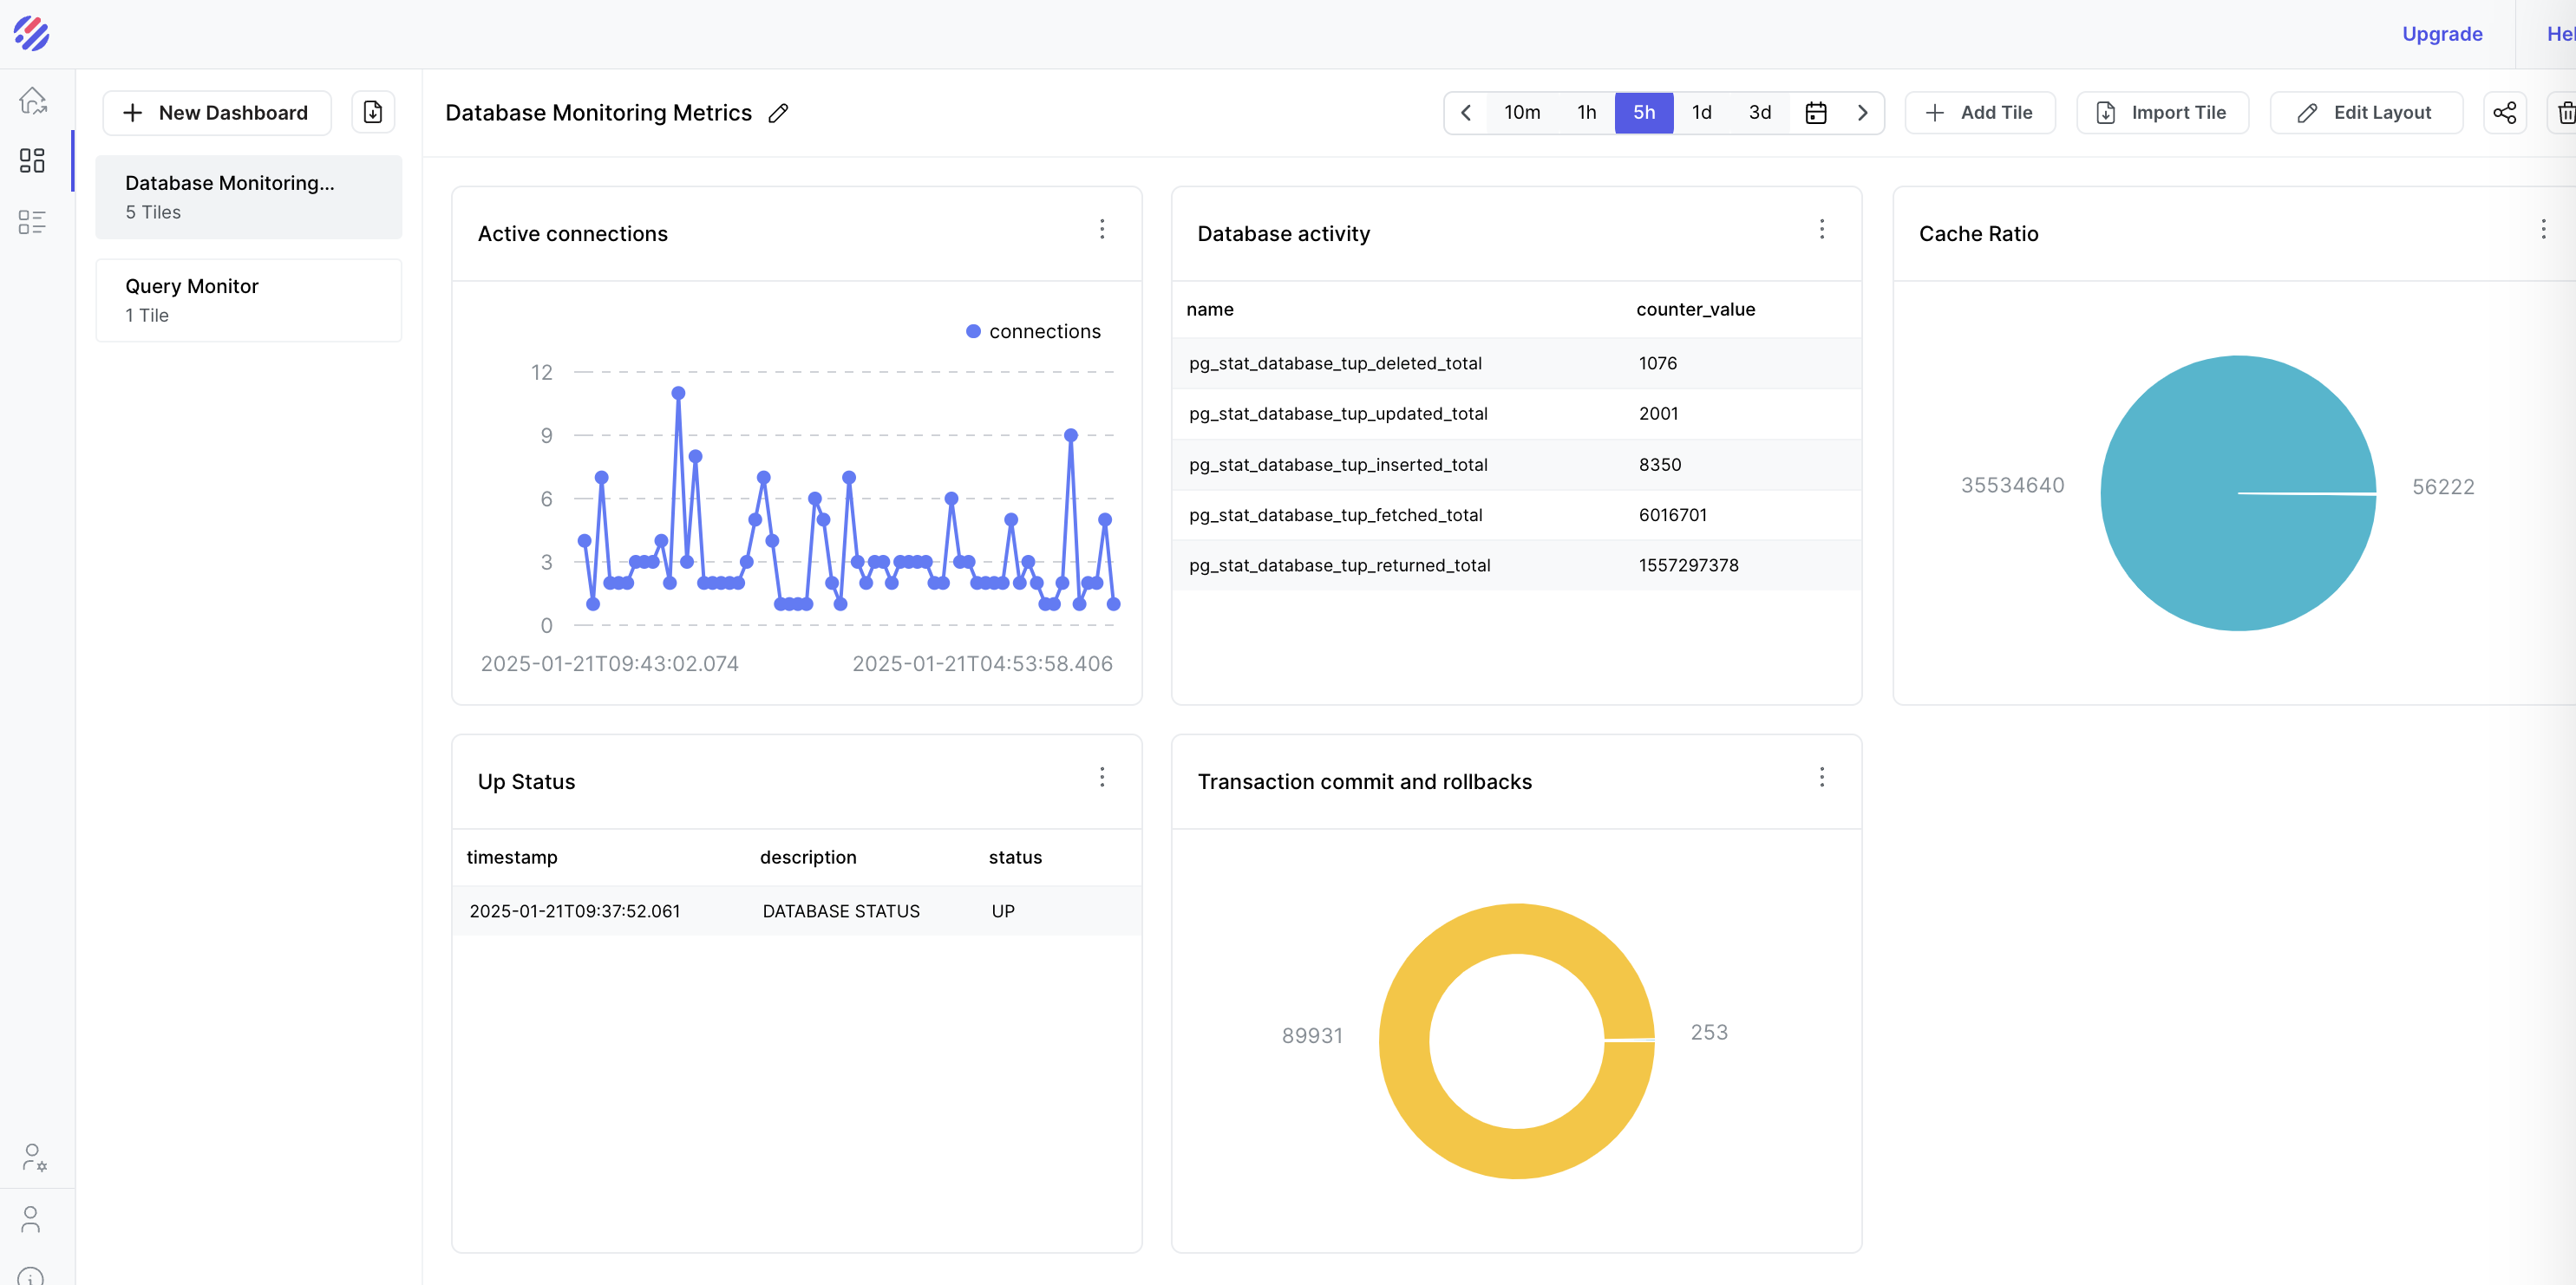
Task: Open user settings icon in sidebar
Action: pos(33,1157)
